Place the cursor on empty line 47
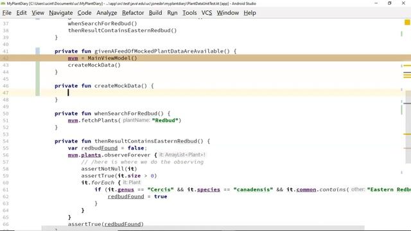Image resolution: width=411 pixels, height=231 pixels. [205, 92]
